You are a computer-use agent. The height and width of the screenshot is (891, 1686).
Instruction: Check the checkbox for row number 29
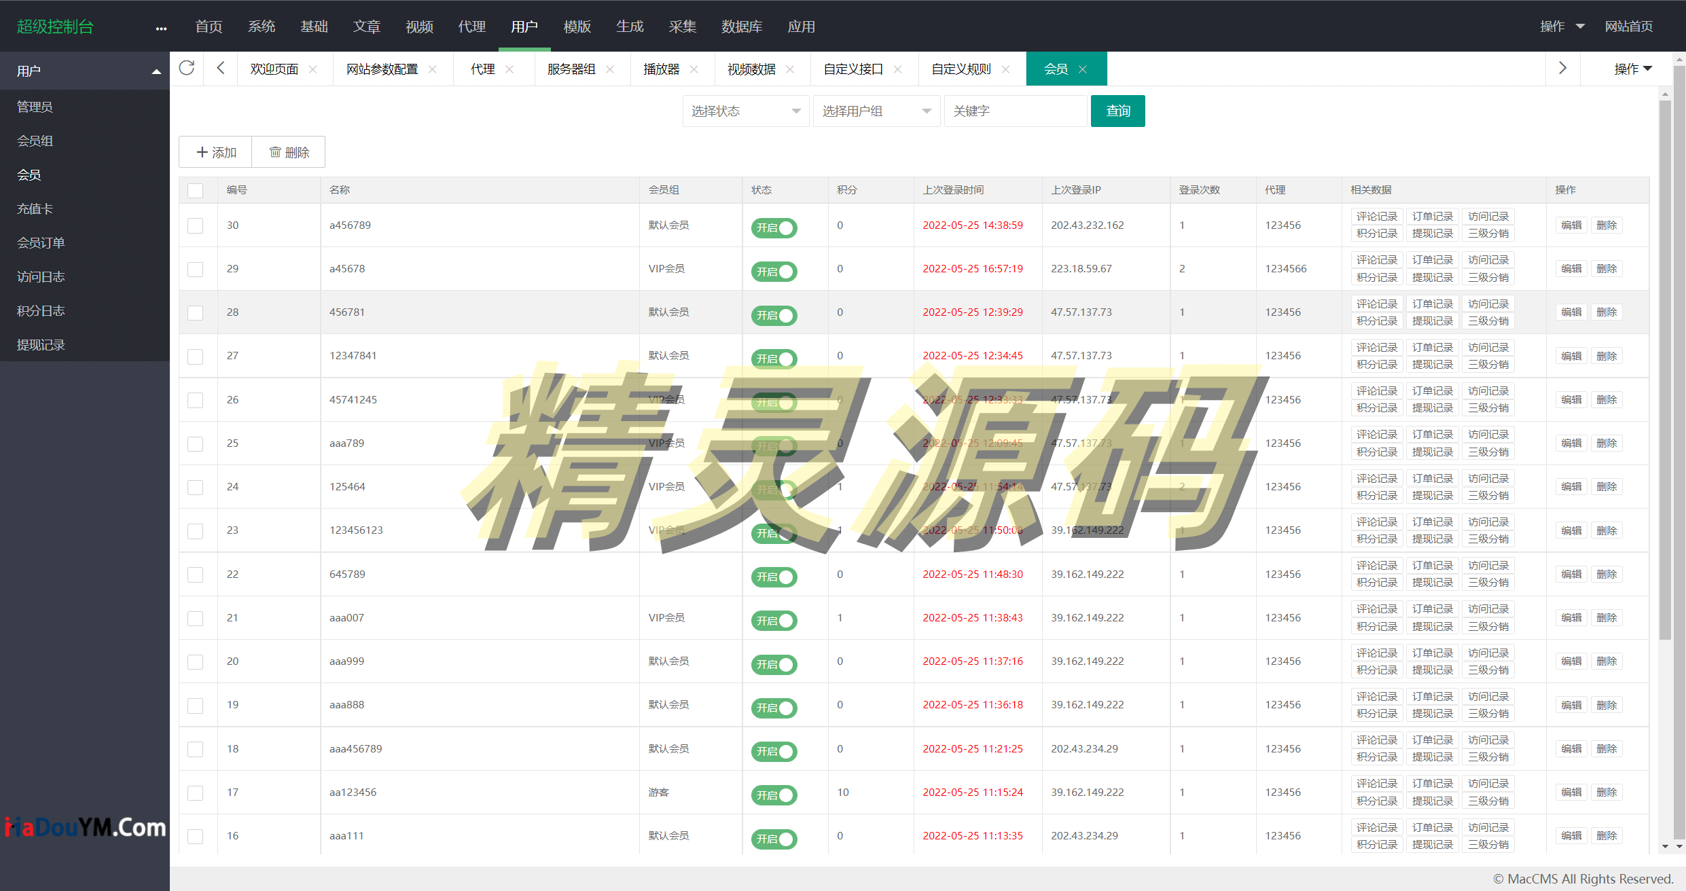coord(196,269)
